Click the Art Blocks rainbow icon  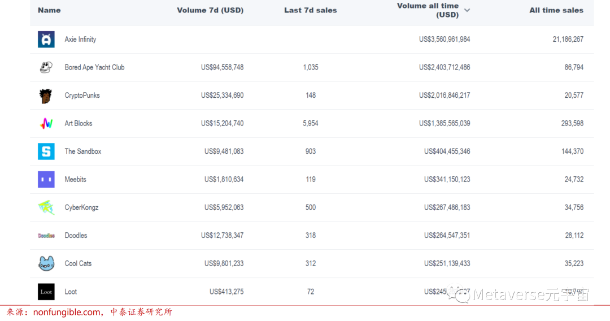tap(46, 124)
